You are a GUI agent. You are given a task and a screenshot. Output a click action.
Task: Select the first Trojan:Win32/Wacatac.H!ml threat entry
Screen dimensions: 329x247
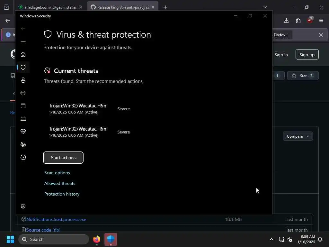pyautogui.click(x=89, y=109)
